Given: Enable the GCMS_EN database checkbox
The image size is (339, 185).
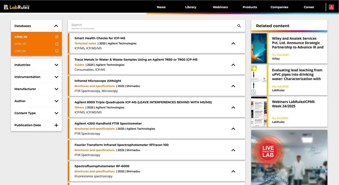Looking at the screenshot, I should pos(57,44).
